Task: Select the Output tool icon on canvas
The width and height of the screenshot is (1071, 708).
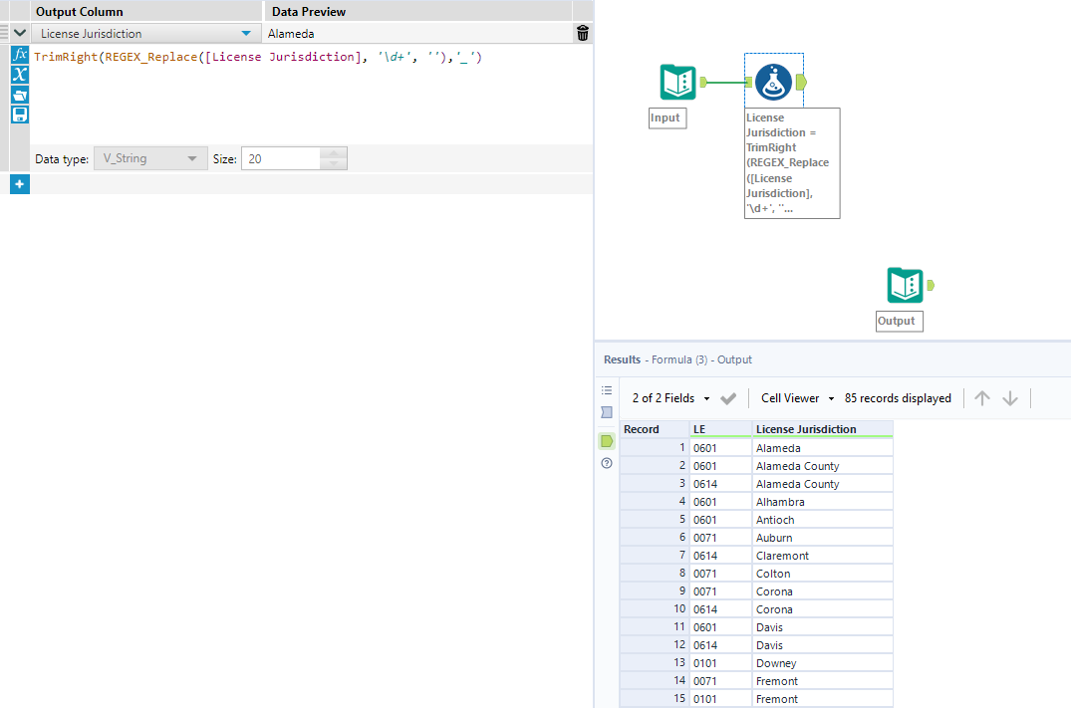Action: coord(905,286)
